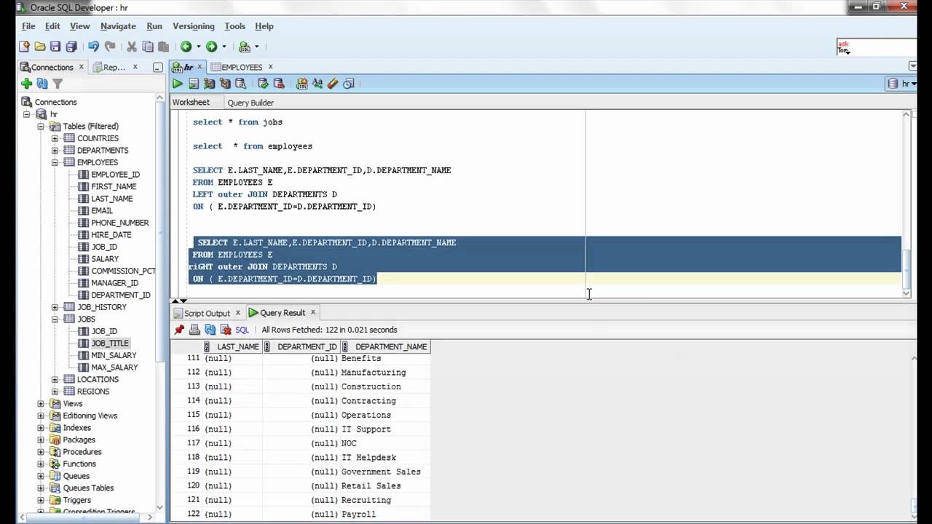Expand the Views node
Viewport: 932px width, 524px height.
coord(41,403)
